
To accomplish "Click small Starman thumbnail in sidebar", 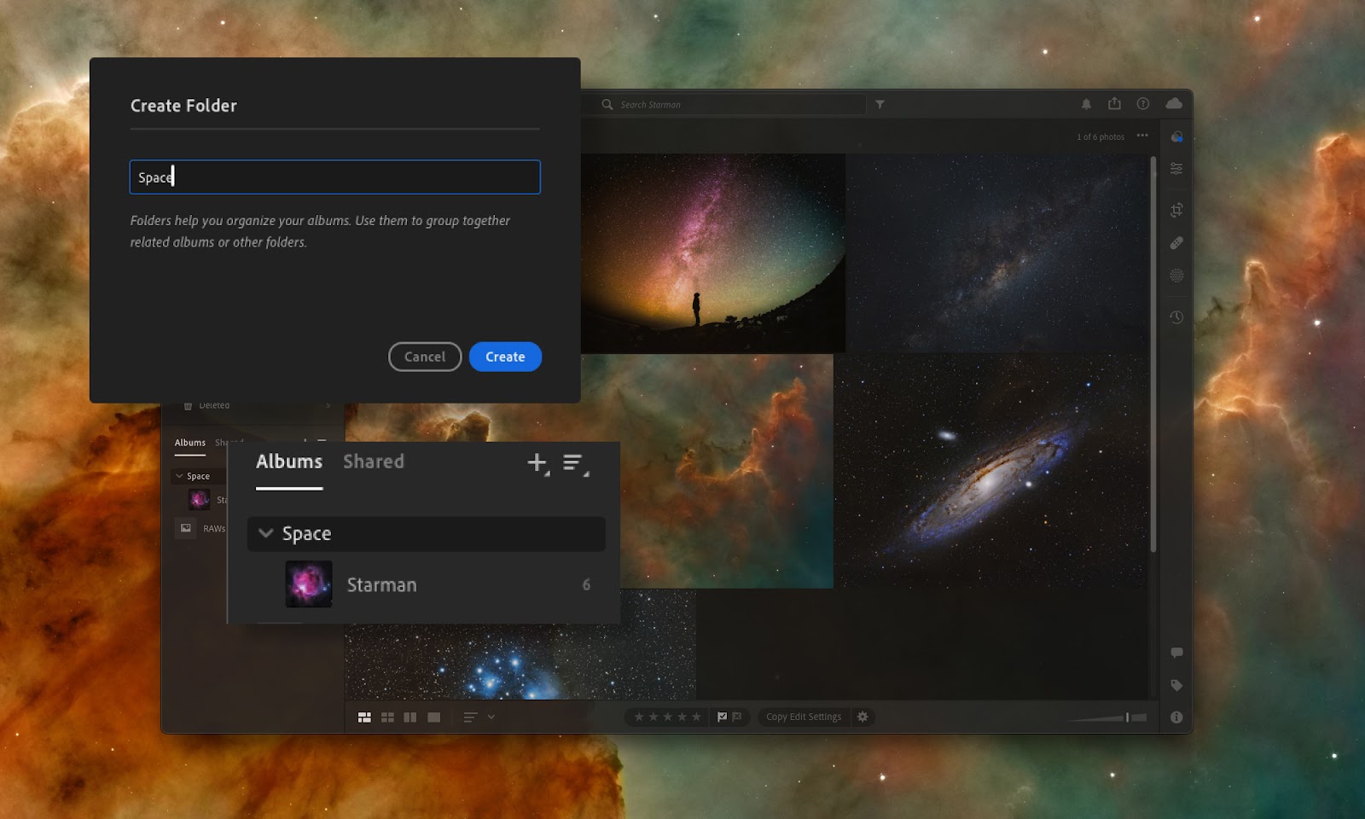I will point(200,499).
